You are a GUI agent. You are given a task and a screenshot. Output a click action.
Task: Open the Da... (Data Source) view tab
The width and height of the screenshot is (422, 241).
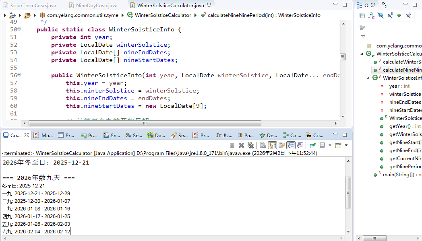[x=156, y=135]
